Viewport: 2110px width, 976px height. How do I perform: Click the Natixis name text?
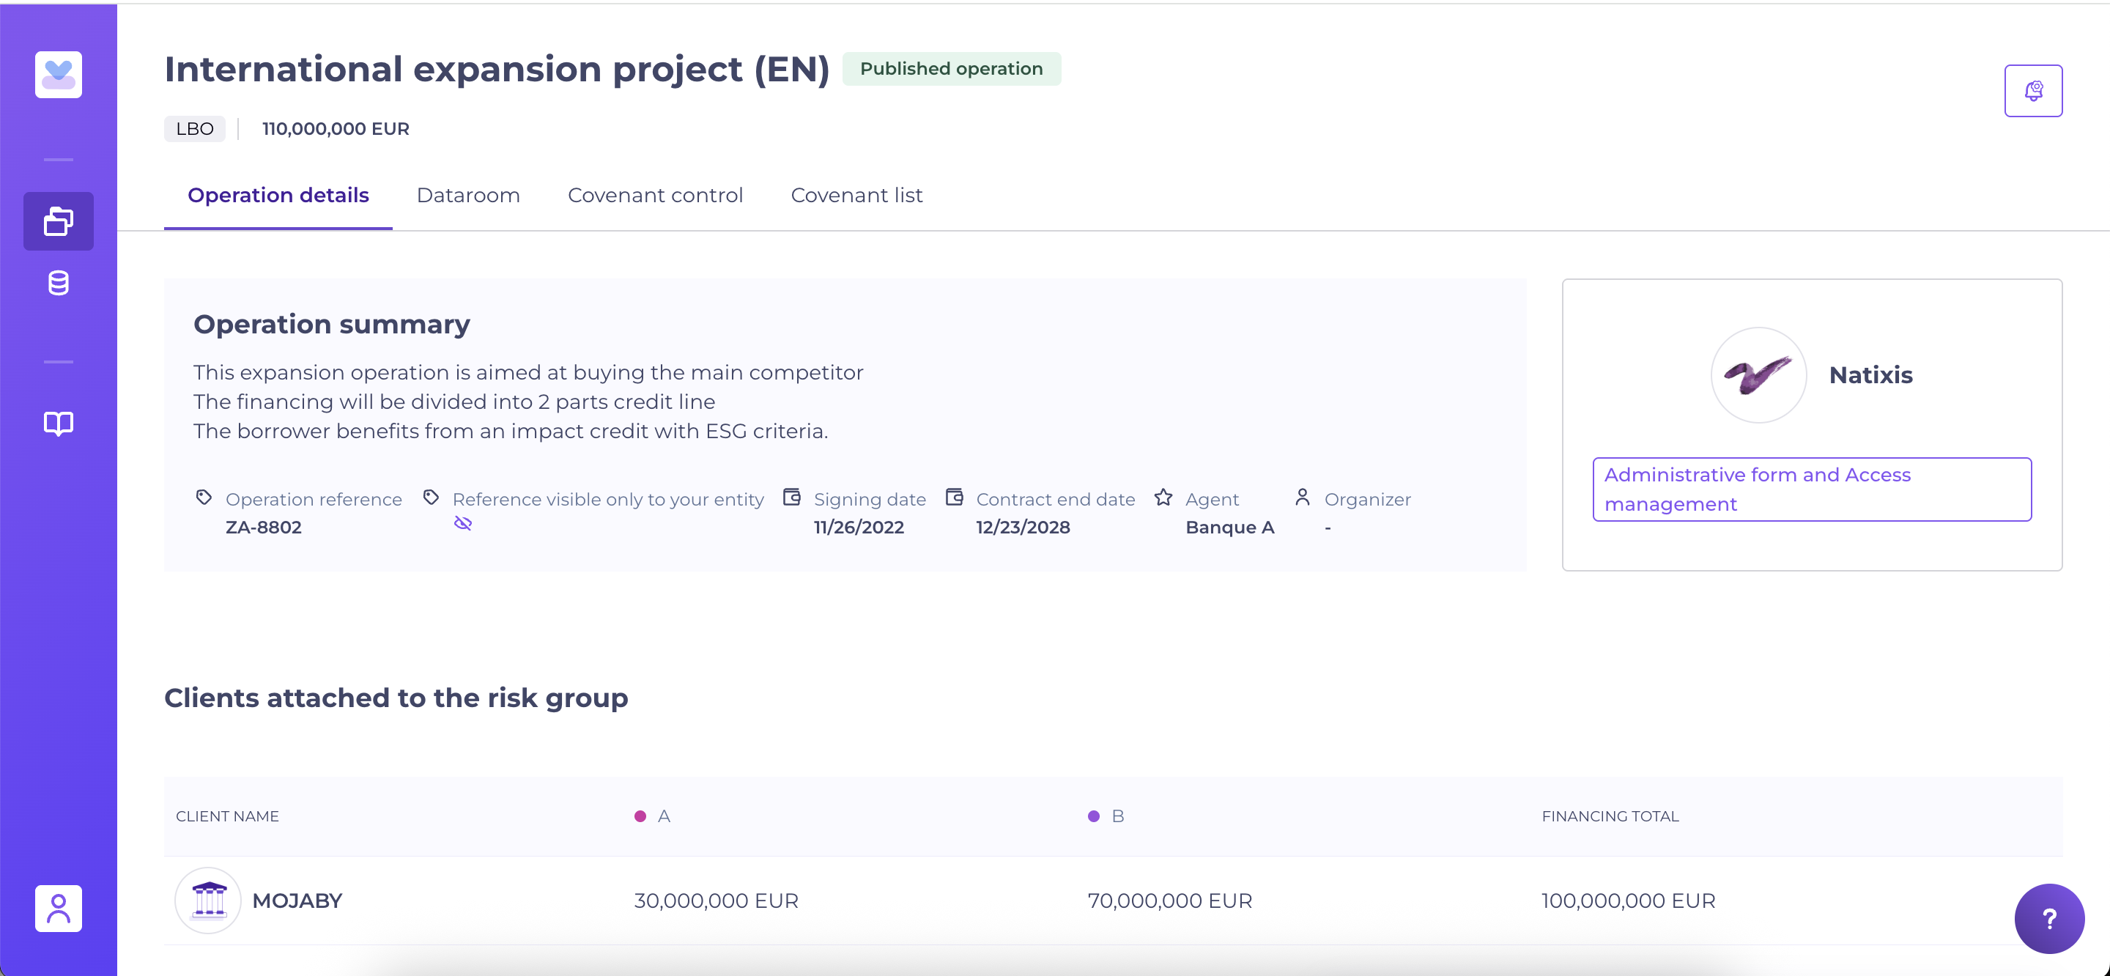(x=1871, y=375)
